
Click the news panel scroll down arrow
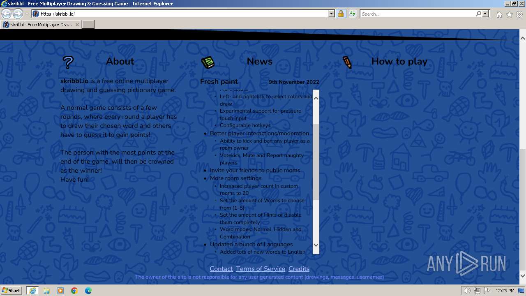(316, 245)
